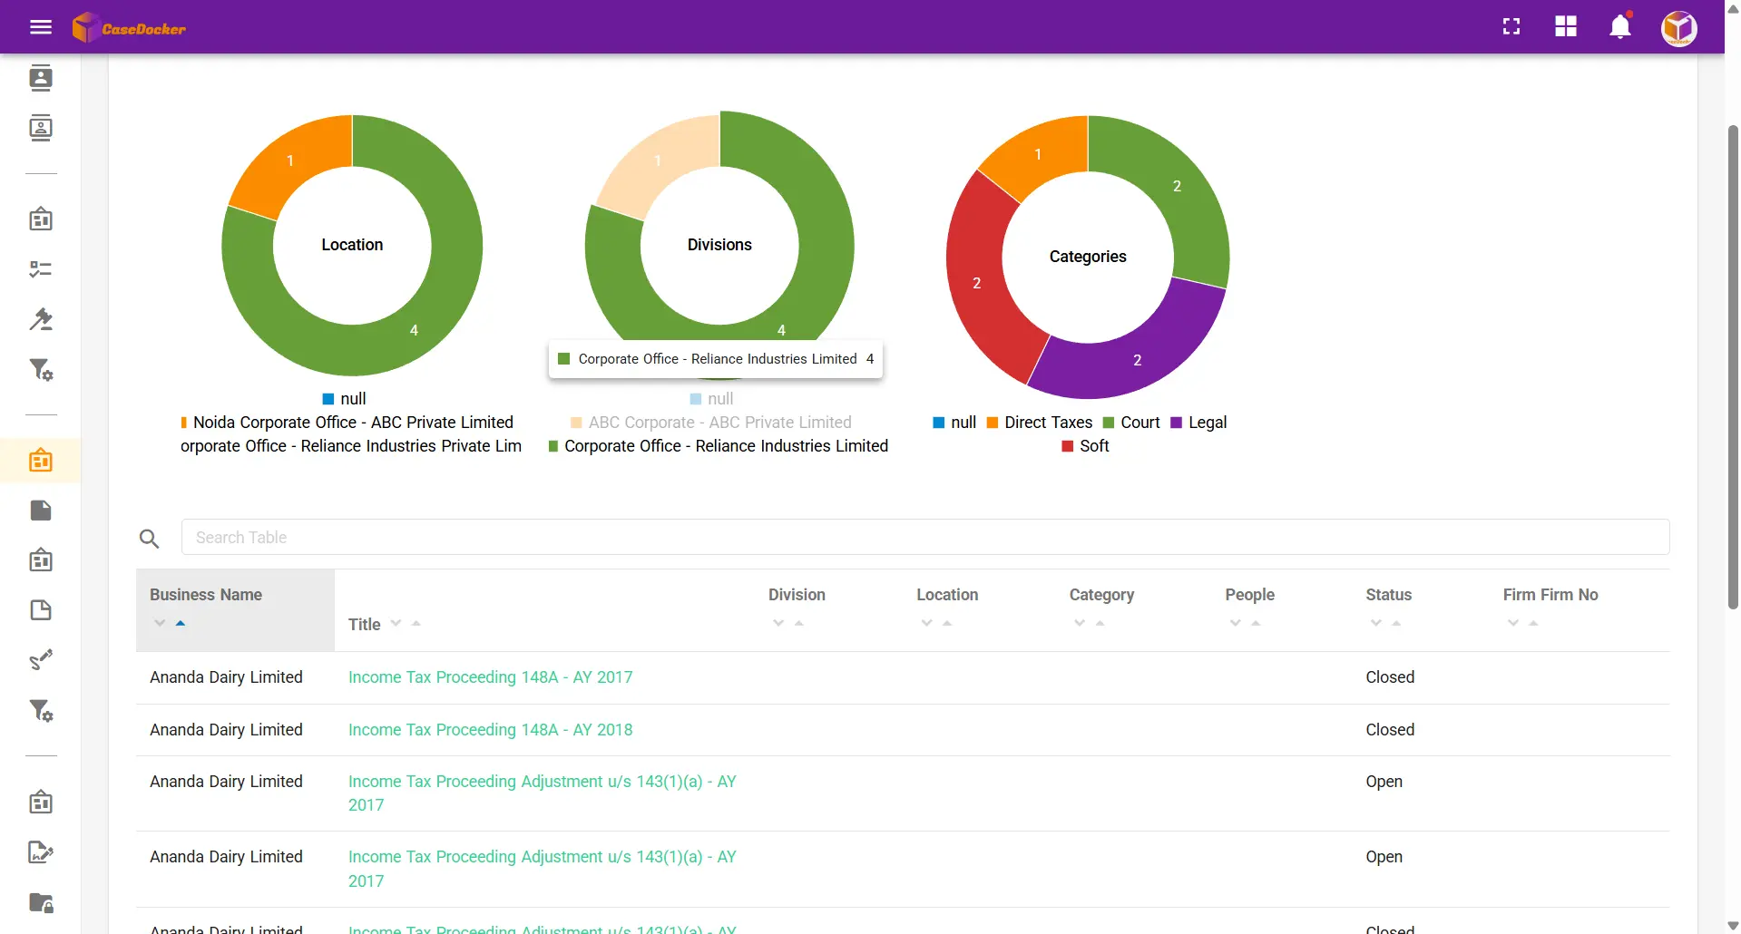Open the gavel hearings sidebar icon
The image size is (1741, 934).
pos(41,319)
